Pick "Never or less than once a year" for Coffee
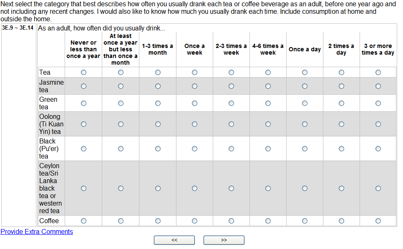The height and width of the screenshot is (249, 403). (x=84, y=221)
